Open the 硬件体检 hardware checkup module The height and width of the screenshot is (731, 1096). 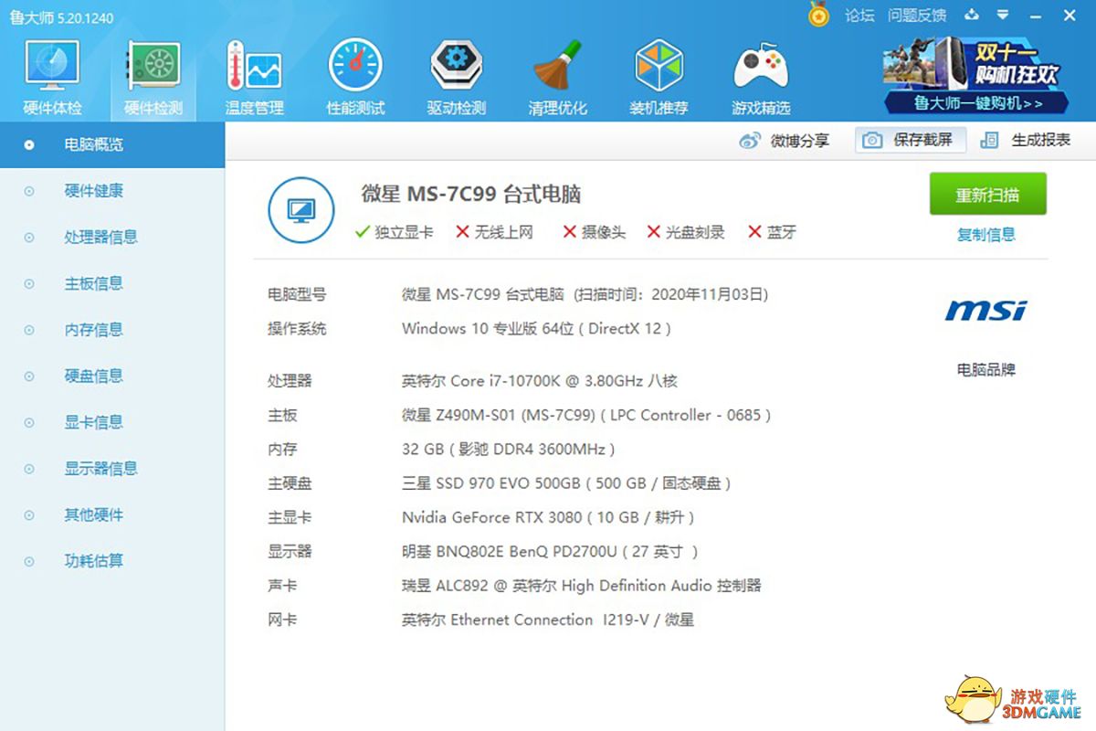pyautogui.click(x=52, y=79)
